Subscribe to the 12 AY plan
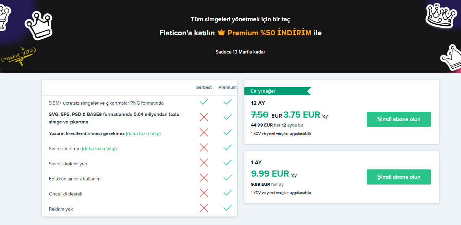The height and width of the screenshot is (225, 461). pos(399,119)
